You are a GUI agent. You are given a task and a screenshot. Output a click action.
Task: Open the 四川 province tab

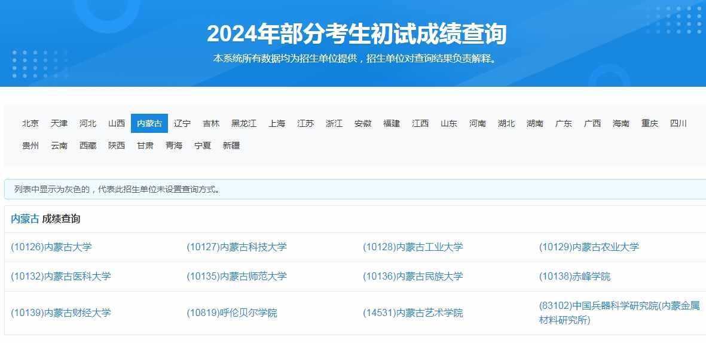[678, 123]
